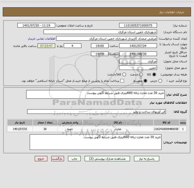Click the remaining time field 07:33:47
This screenshot has height=188, width=194.
pyautogui.click(x=46, y=46)
